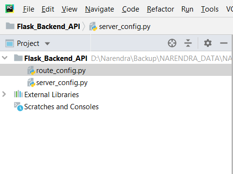Select route_config.py in project tree
Viewport: 233px width, 174px height.
116,70
